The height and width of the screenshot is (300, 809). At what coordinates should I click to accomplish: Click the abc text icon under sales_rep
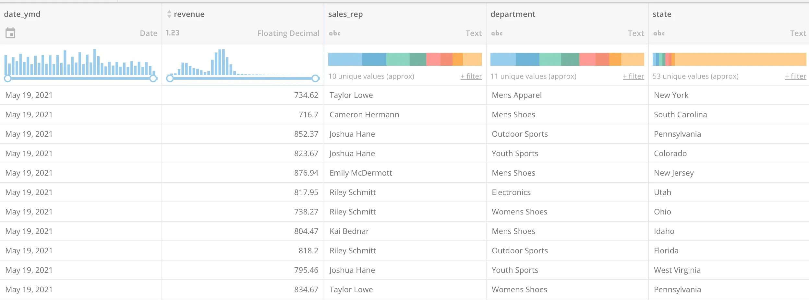(x=334, y=33)
